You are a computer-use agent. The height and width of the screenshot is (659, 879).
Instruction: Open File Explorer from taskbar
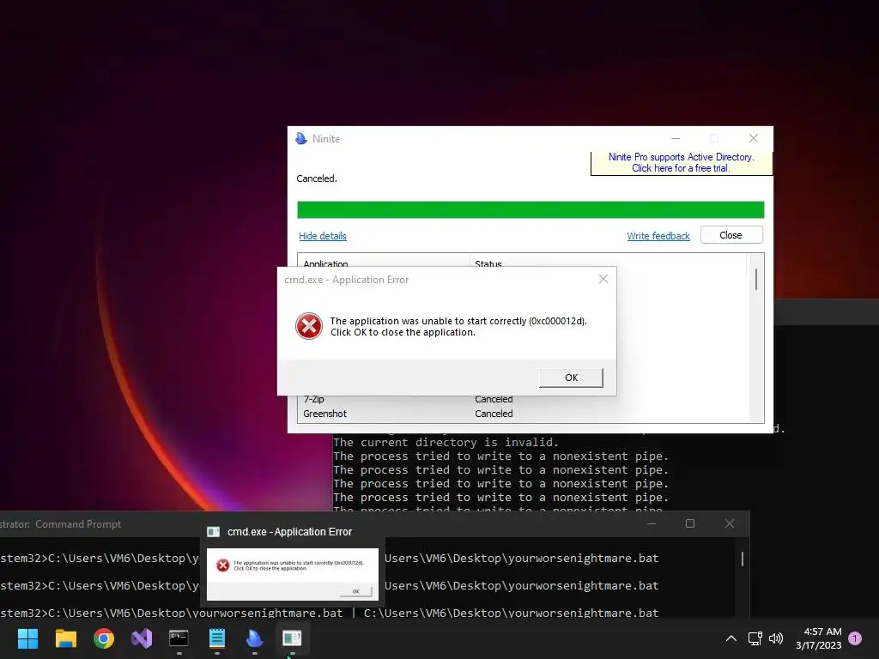click(65, 638)
